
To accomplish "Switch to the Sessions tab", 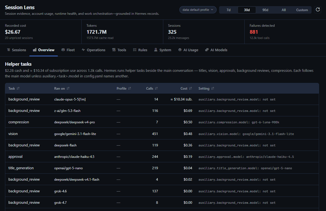I will point(17,50).
